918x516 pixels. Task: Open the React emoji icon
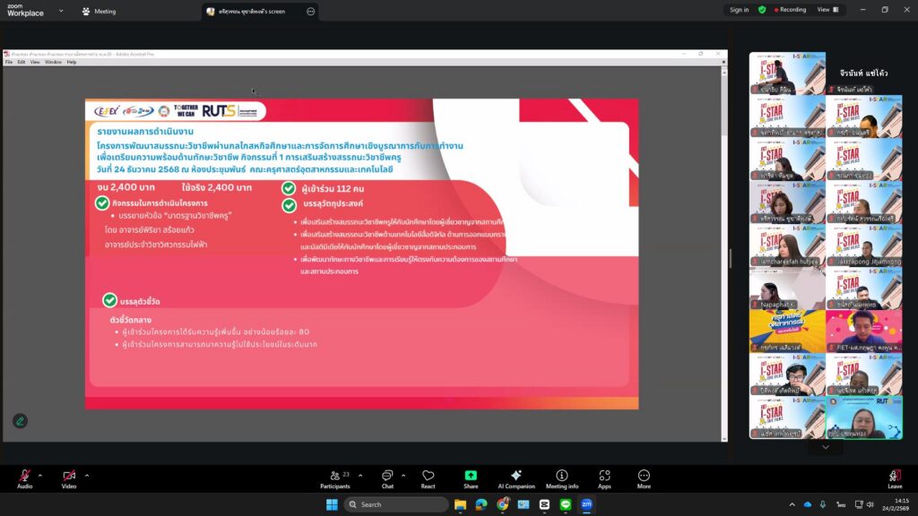428,477
